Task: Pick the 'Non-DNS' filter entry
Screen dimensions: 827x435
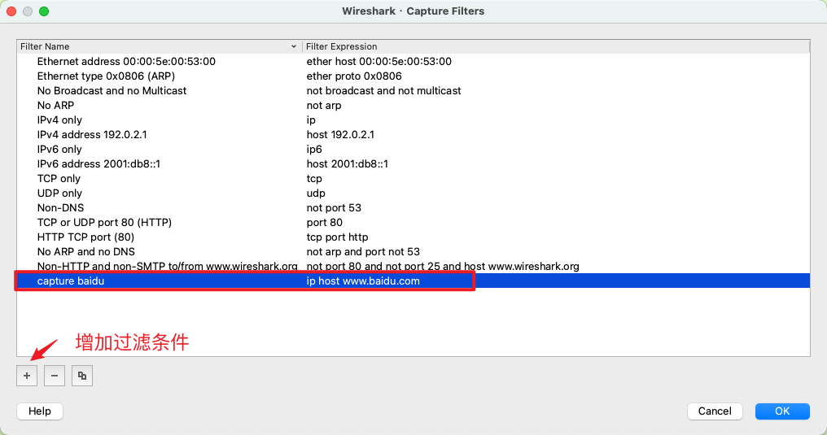Action: pos(60,208)
